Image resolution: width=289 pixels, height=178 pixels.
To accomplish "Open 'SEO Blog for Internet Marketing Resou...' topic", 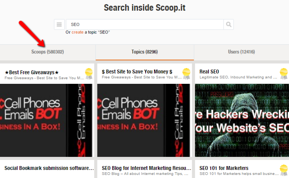I will 146,168.
